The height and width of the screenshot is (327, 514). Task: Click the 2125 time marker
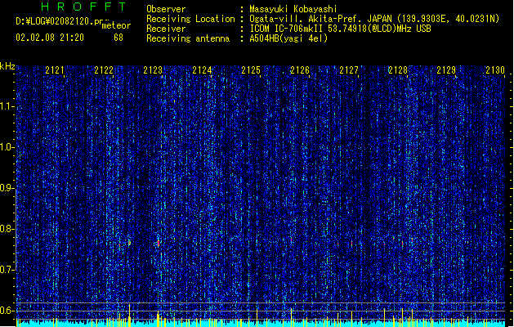(251, 70)
